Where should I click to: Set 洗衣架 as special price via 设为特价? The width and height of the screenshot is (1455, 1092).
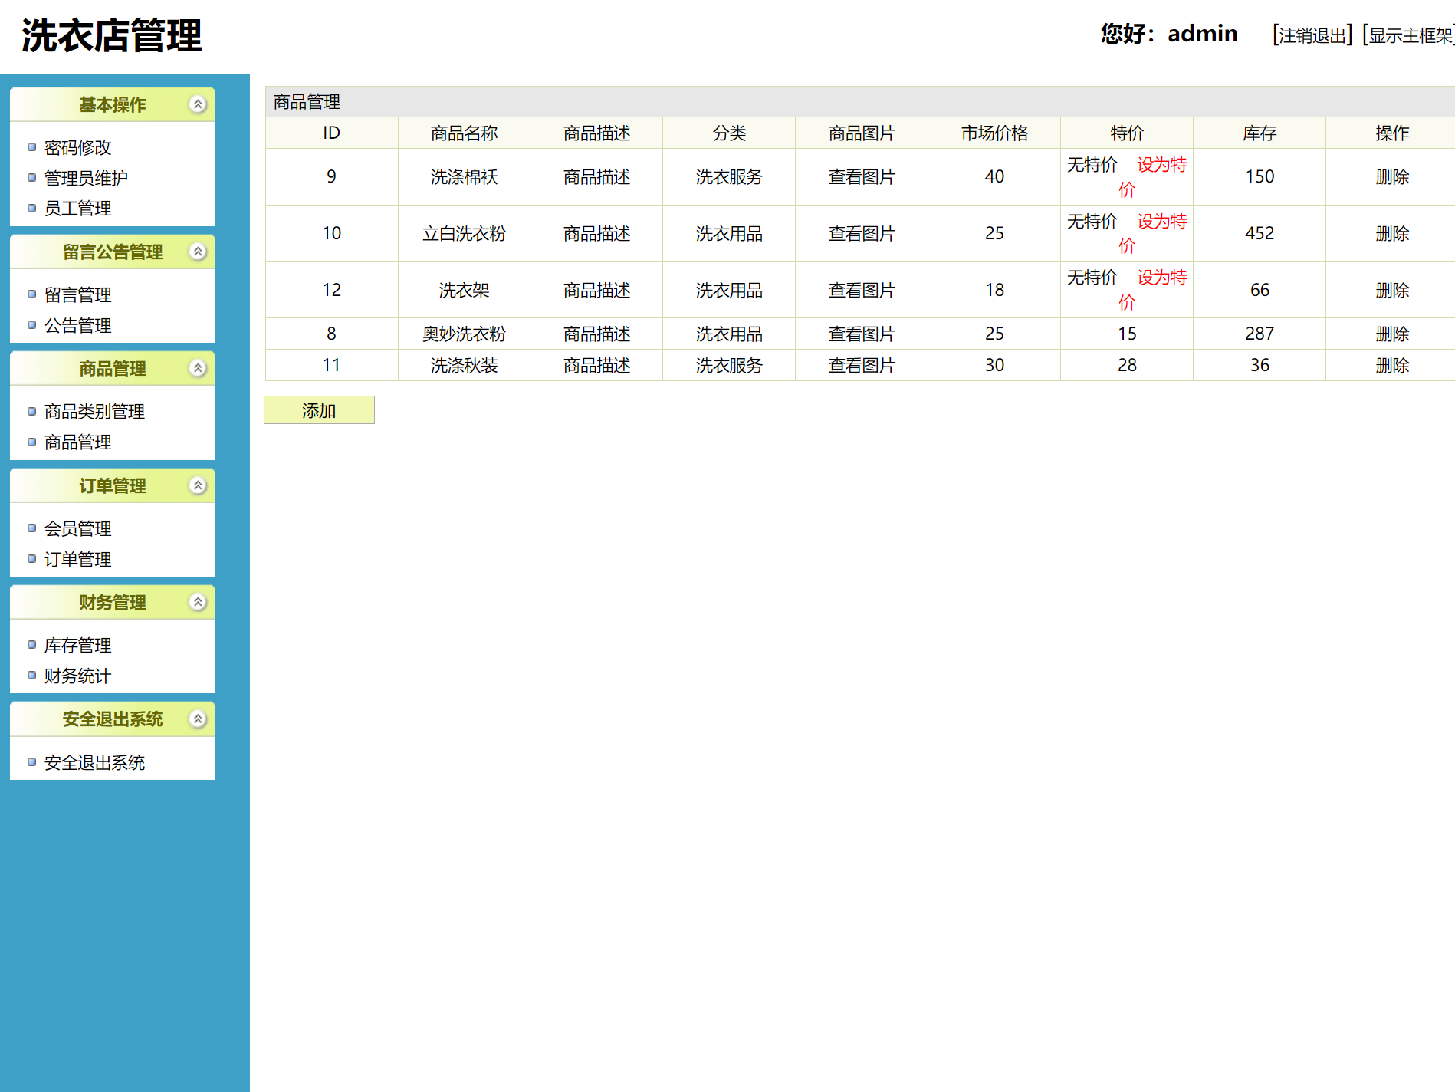(1154, 290)
